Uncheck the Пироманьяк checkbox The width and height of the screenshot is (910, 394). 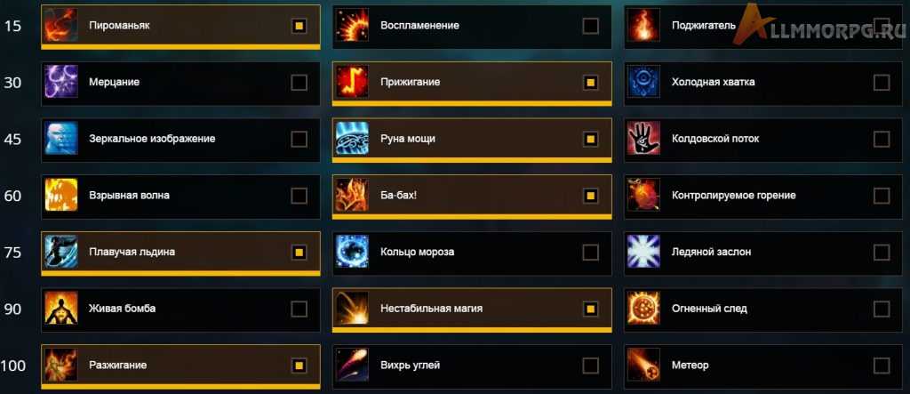tap(299, 26)
